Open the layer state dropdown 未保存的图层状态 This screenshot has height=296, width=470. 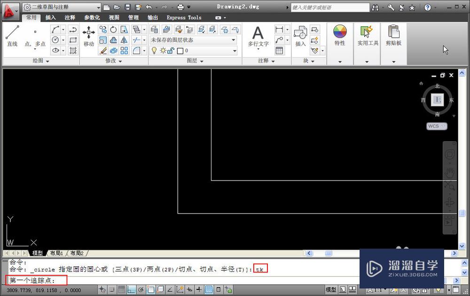pos(193,40)
